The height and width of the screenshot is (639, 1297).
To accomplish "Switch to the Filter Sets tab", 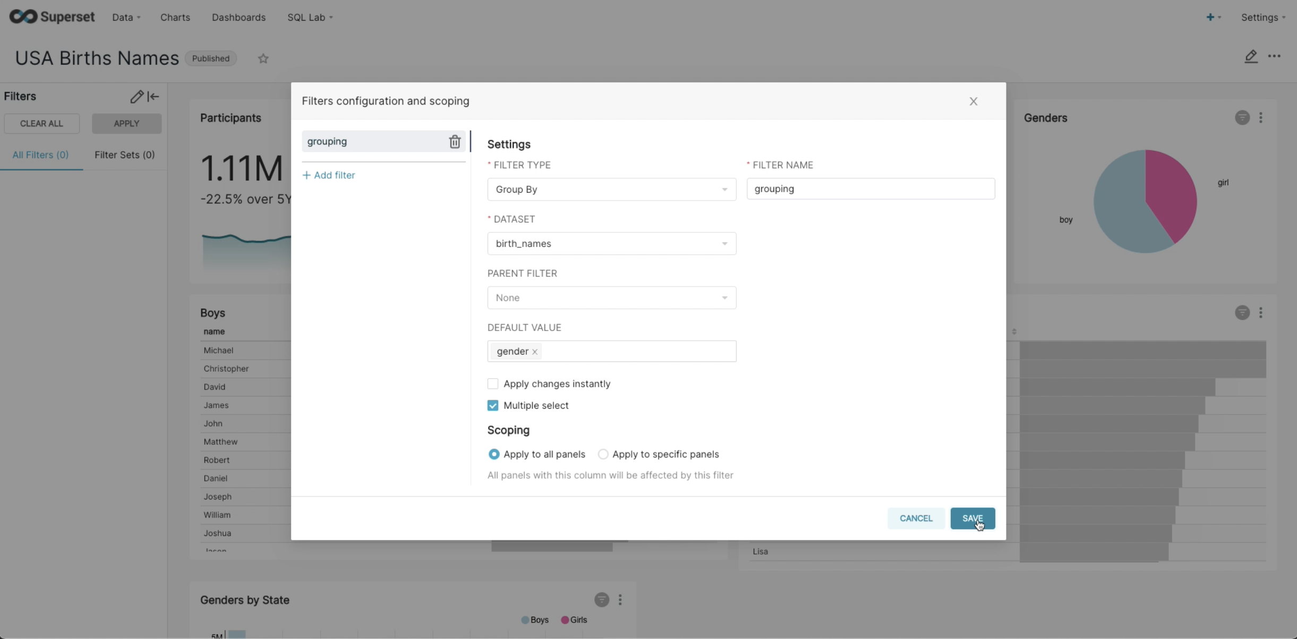I will coord(124,155).
